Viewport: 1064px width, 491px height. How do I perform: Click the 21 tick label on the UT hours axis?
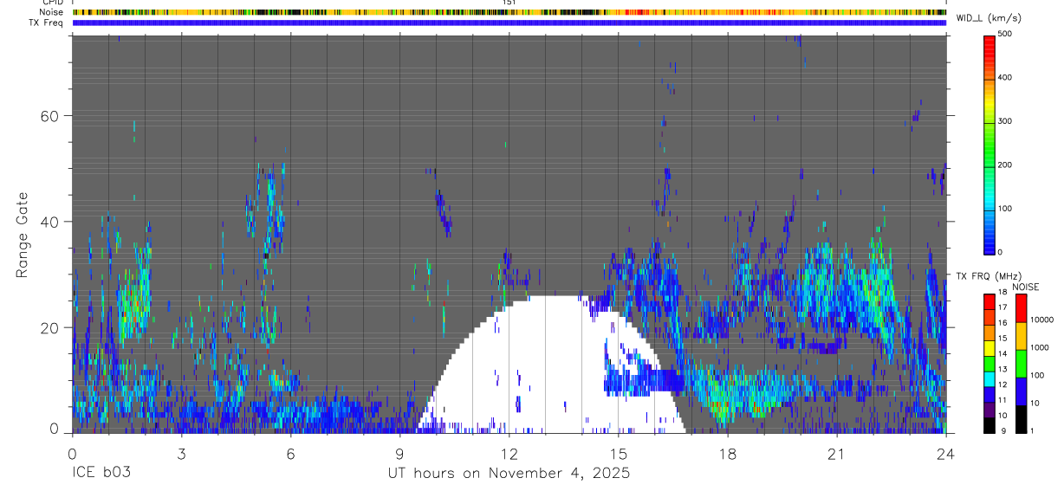[x=837, y=454]
